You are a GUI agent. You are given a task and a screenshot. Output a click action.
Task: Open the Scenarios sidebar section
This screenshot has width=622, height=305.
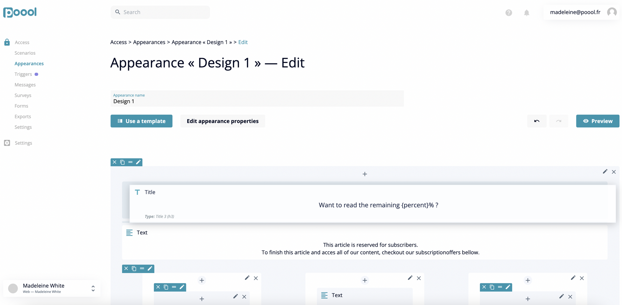click(25, 53)
